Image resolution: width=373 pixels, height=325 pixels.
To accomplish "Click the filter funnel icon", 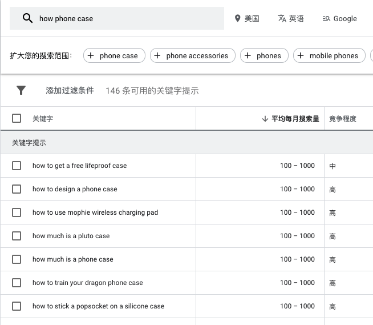I will 21,90.
